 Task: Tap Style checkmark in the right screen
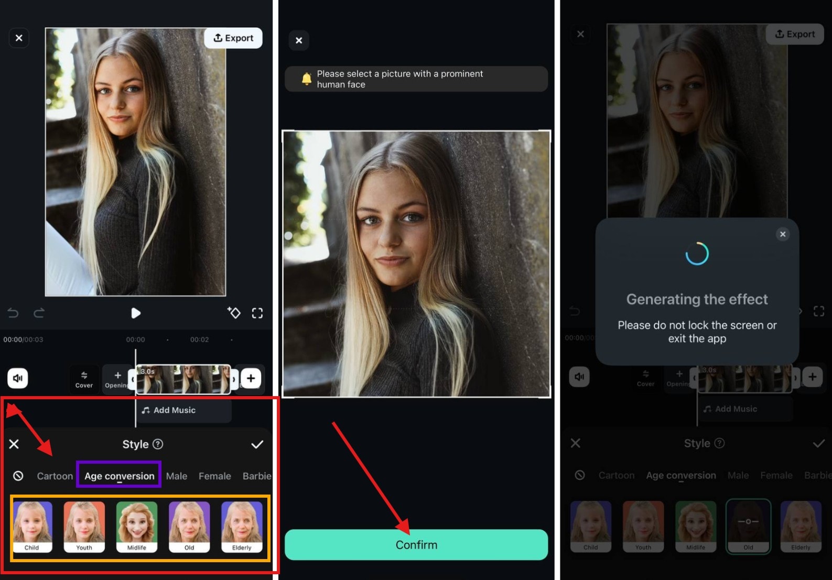coord(818,443)
